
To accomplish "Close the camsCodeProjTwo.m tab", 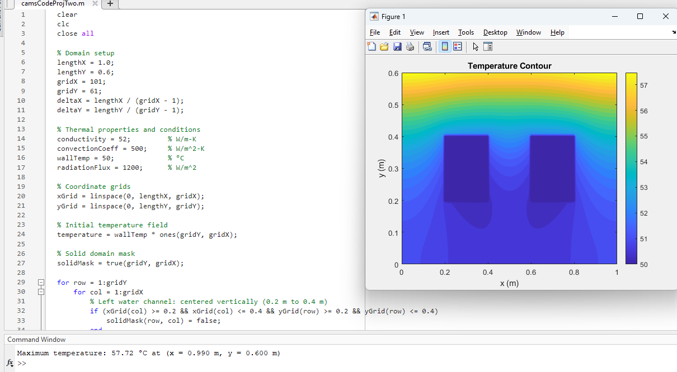I will click(x=95, y=3).
